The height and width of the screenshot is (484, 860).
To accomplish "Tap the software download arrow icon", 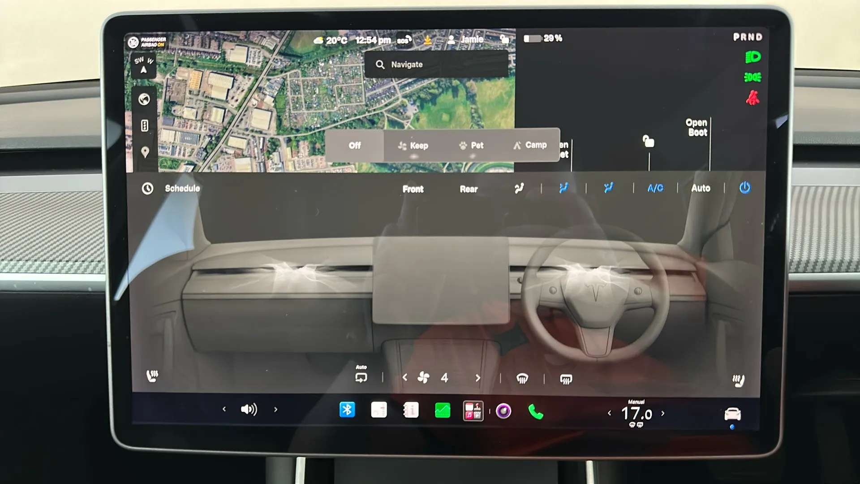I will 428,40.
